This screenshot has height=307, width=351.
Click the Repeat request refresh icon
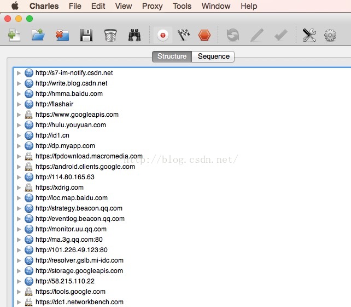(x=233, y=35)
